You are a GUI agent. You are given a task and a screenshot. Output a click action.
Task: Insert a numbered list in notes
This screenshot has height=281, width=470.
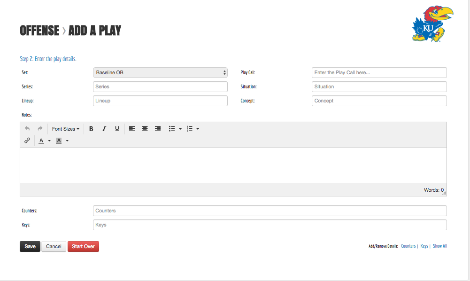[x=190, y=129]
